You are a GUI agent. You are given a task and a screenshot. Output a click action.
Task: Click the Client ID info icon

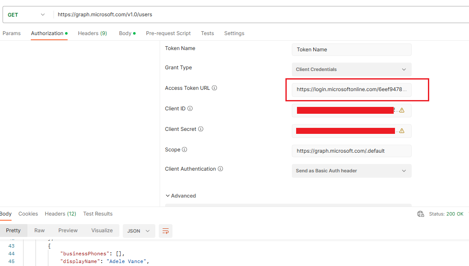[x=190, y=109]
